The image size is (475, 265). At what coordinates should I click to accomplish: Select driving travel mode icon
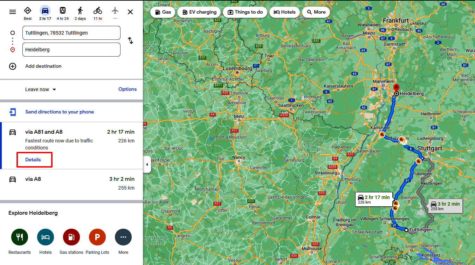(45, 11)
